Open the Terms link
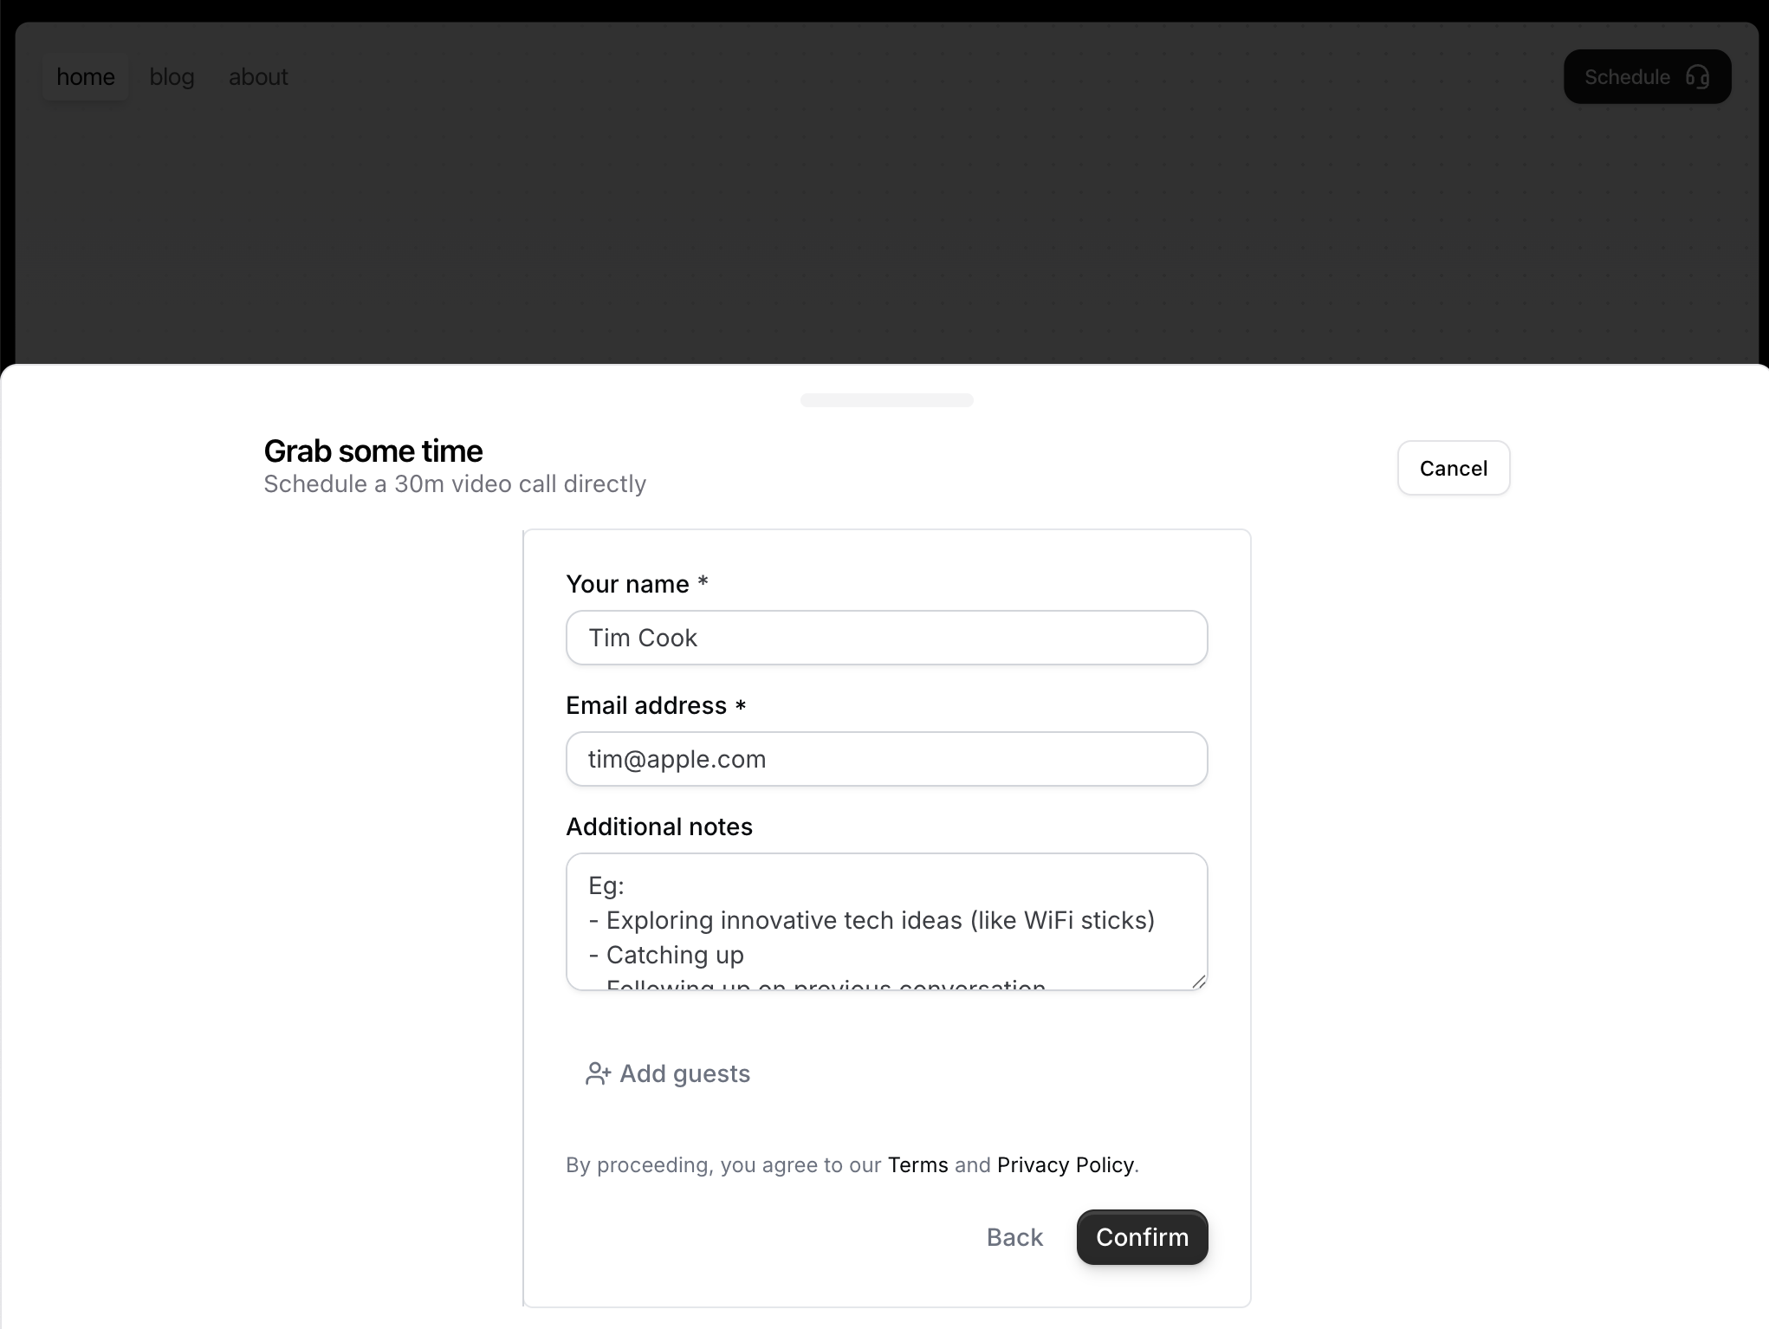The width and height of the screenshot is (1769, 1329). 917,1165
